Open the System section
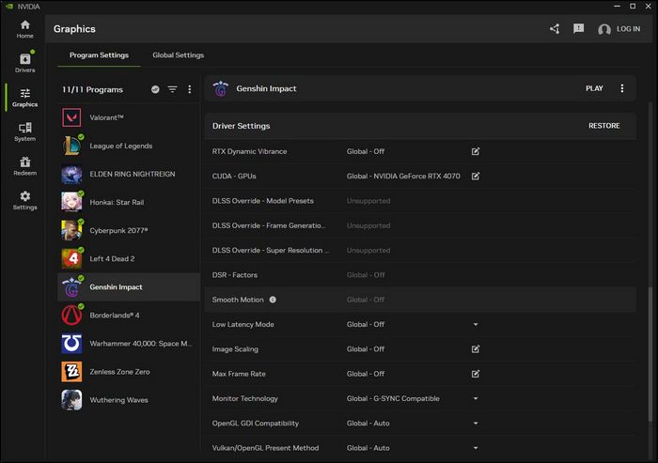Image resolution: width=658 pixels, height=463 pixels. 24,132
